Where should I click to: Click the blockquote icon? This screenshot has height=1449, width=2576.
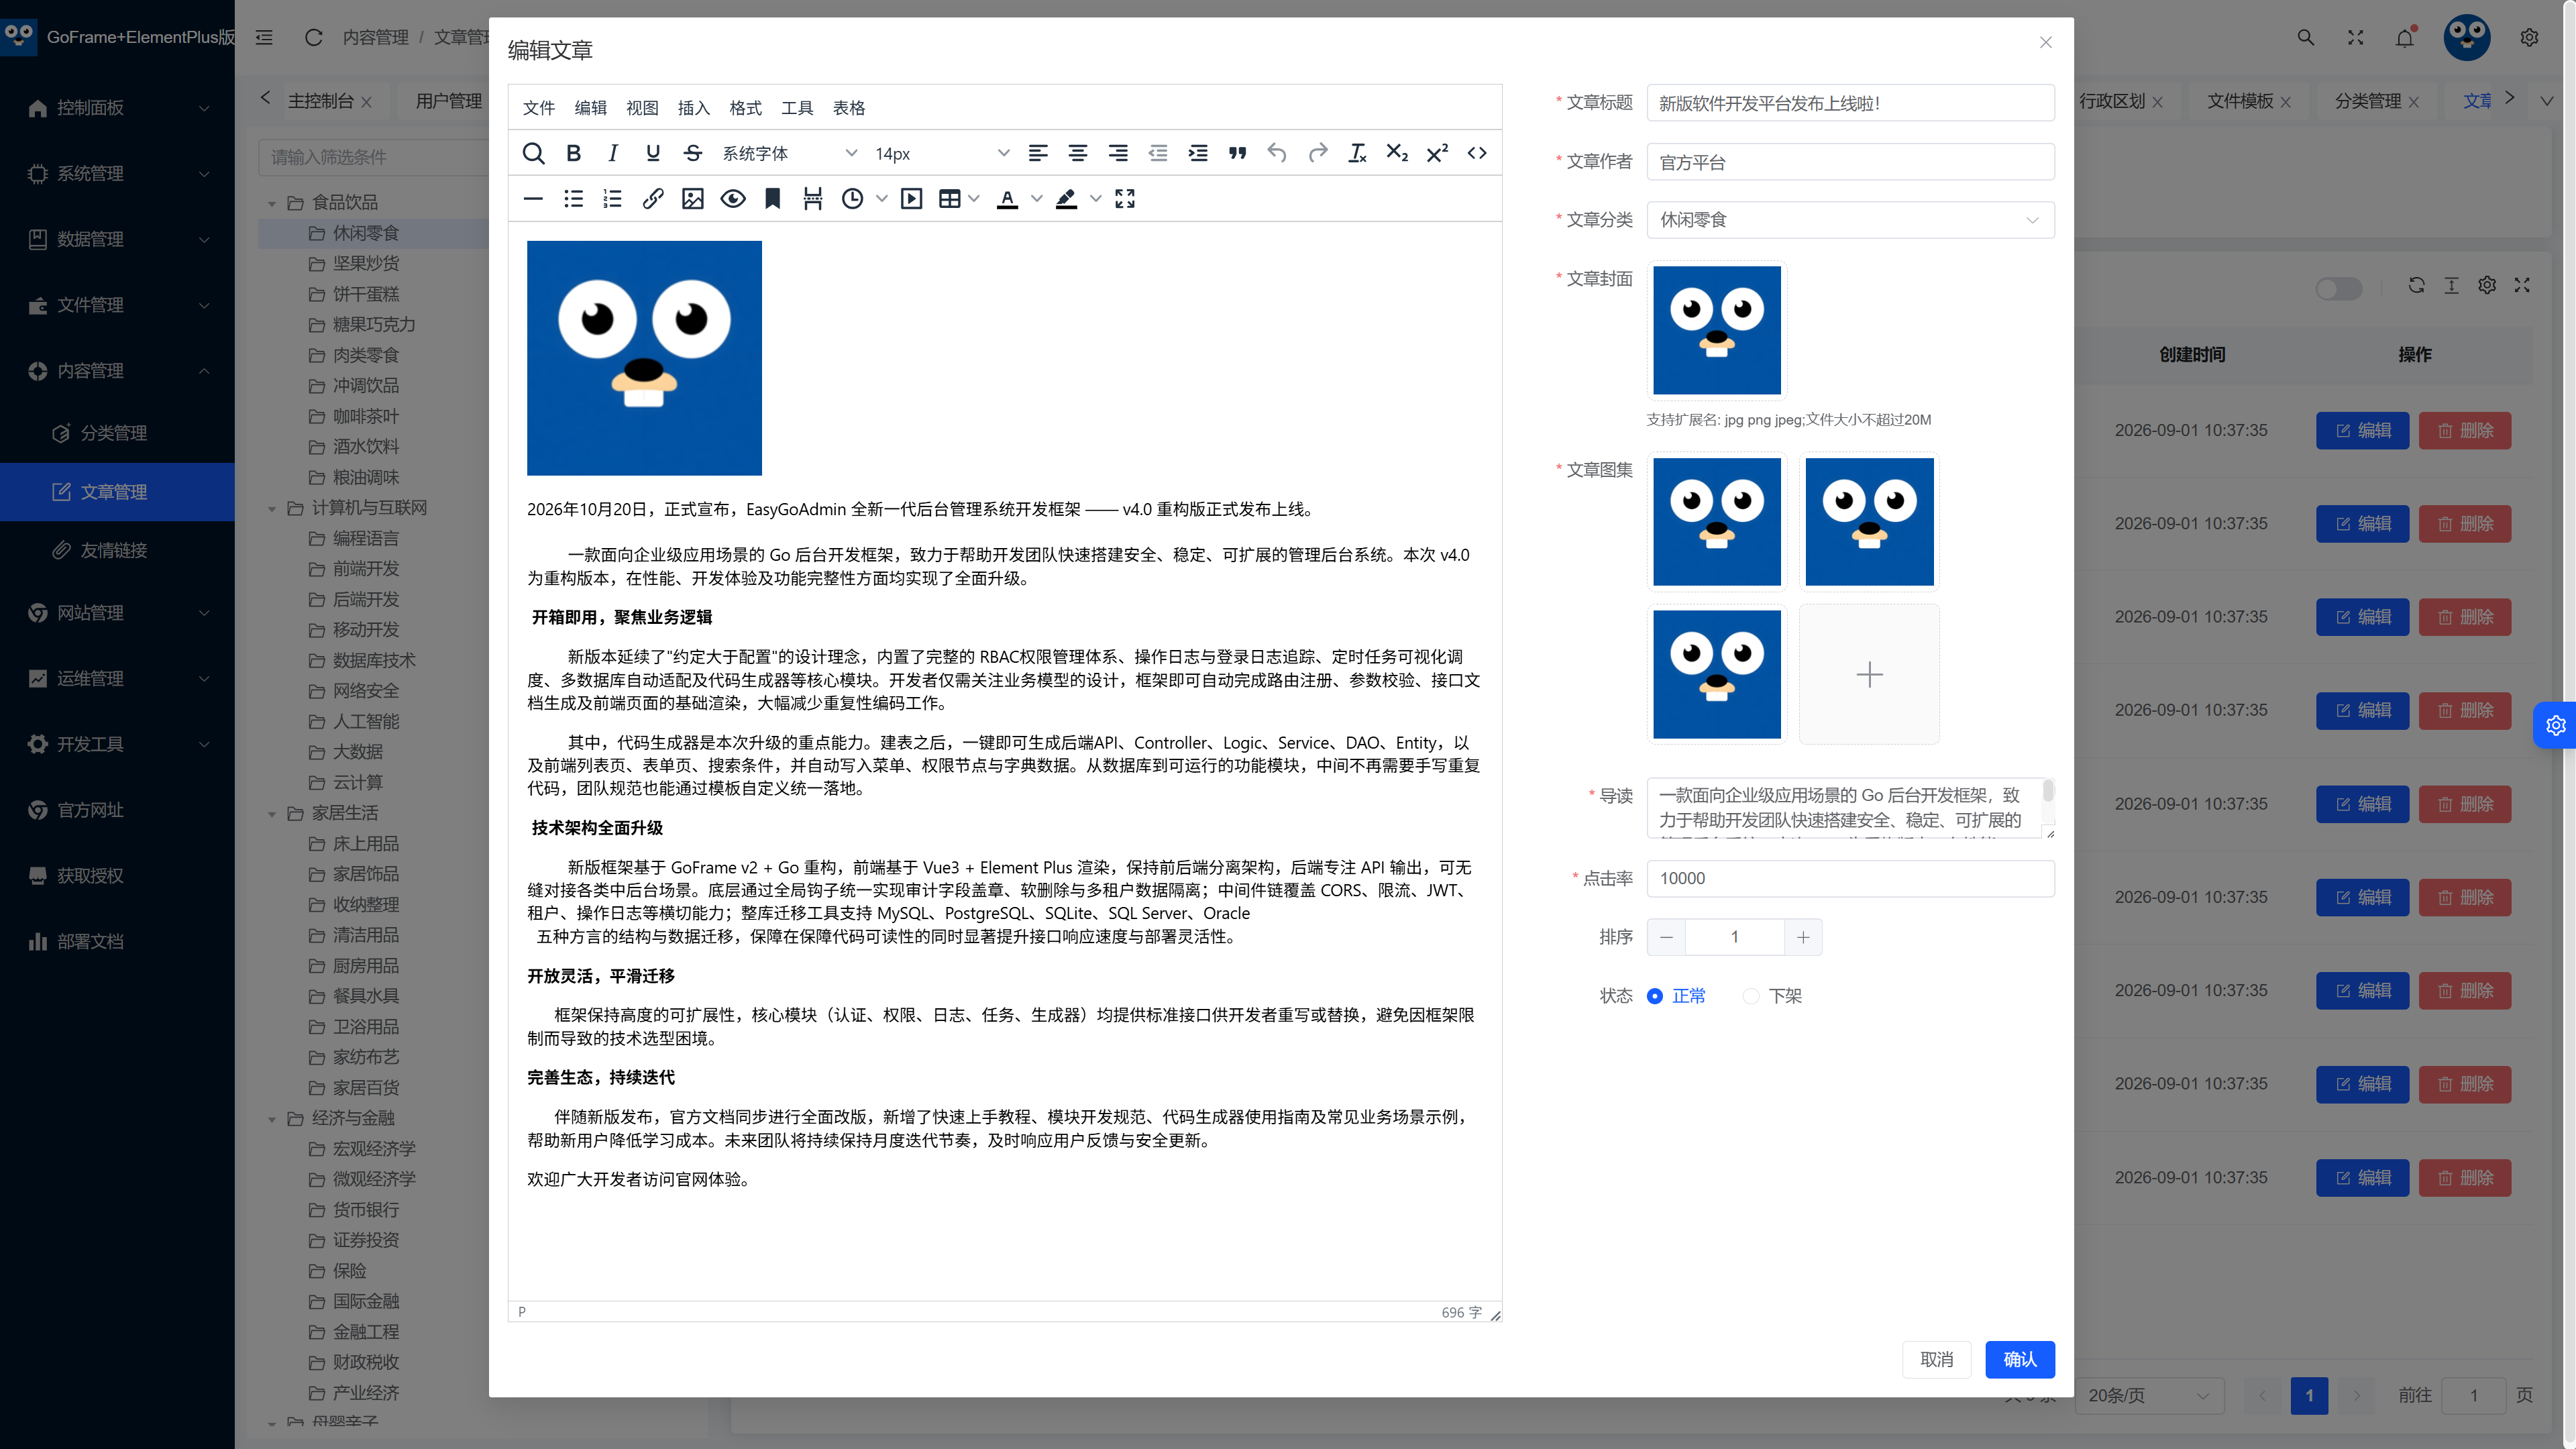coord(1238,153)
